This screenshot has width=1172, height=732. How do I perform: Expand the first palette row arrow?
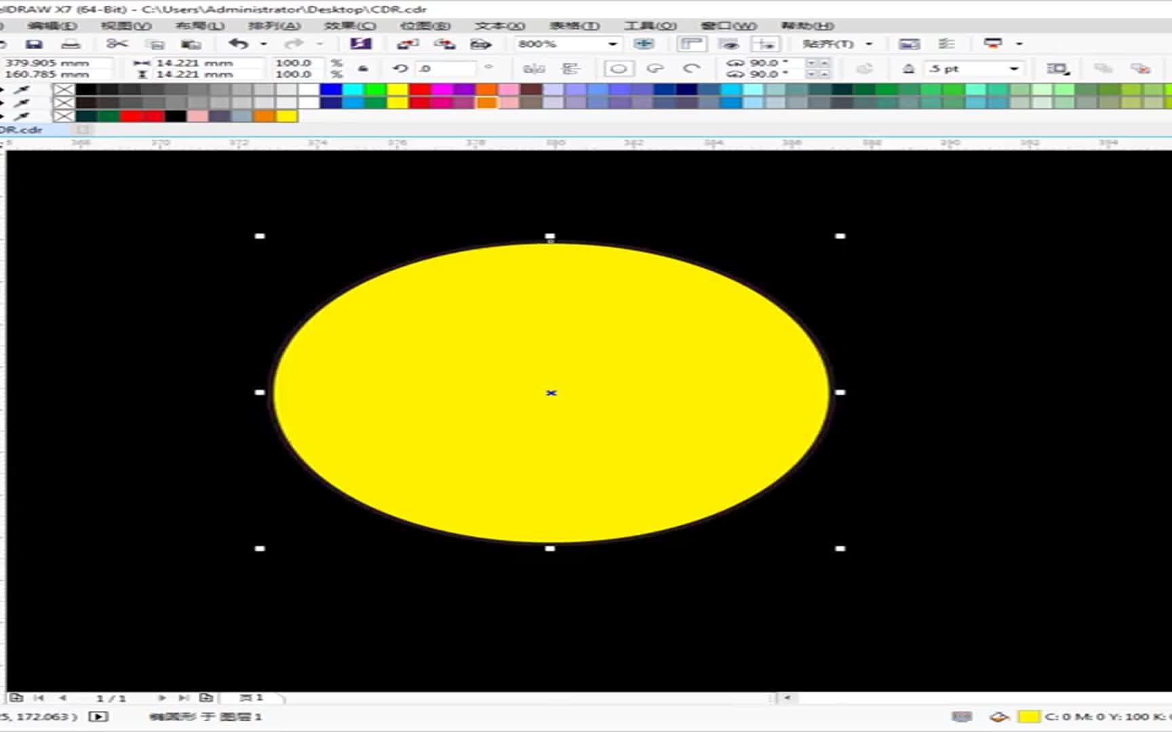(3, 89)
